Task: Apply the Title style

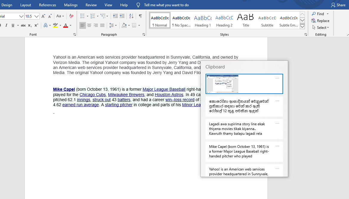Action: point(246,21)
